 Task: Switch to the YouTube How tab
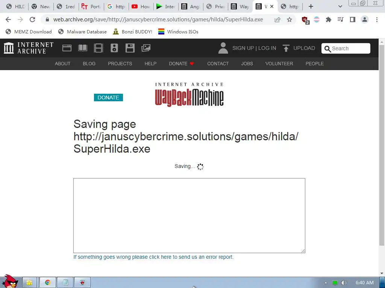point(141,7)
